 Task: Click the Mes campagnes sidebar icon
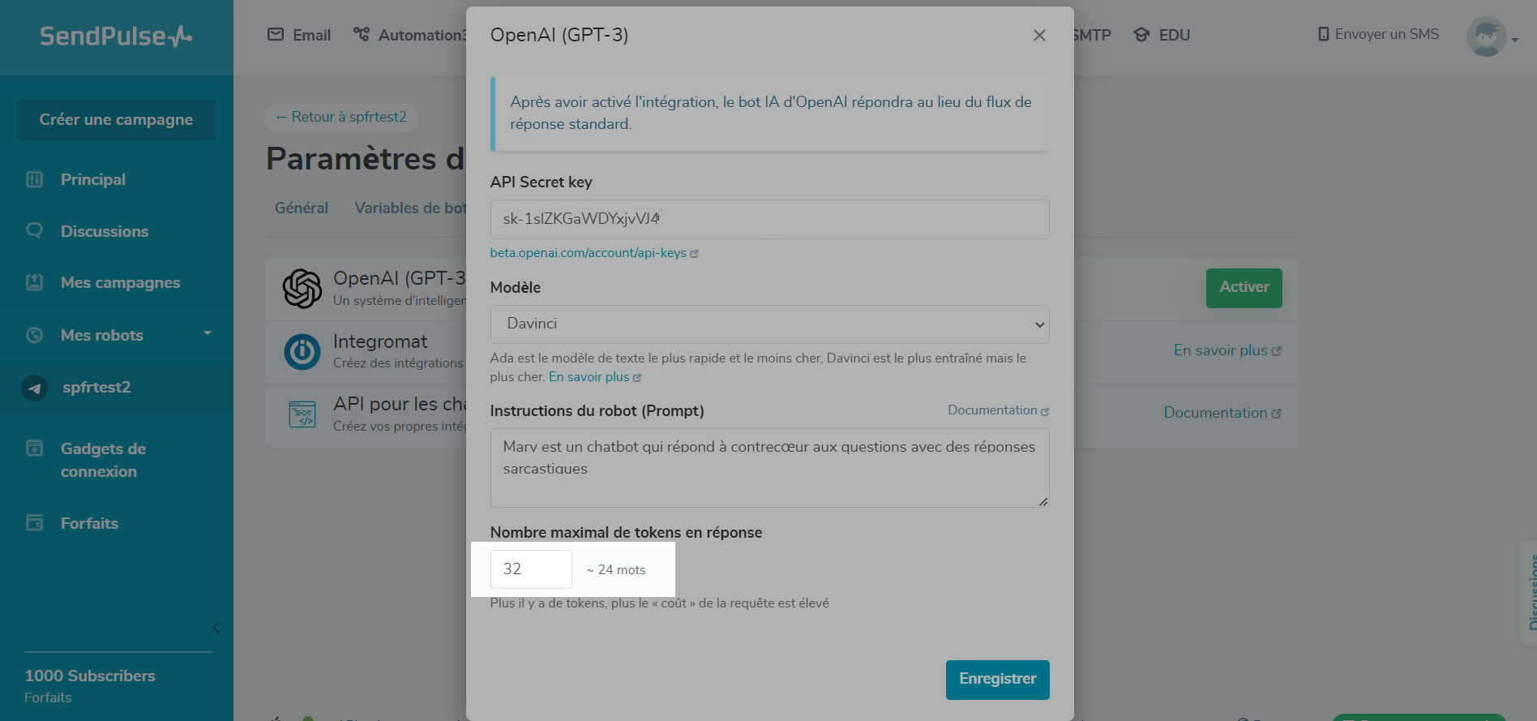tap(34, 282)
